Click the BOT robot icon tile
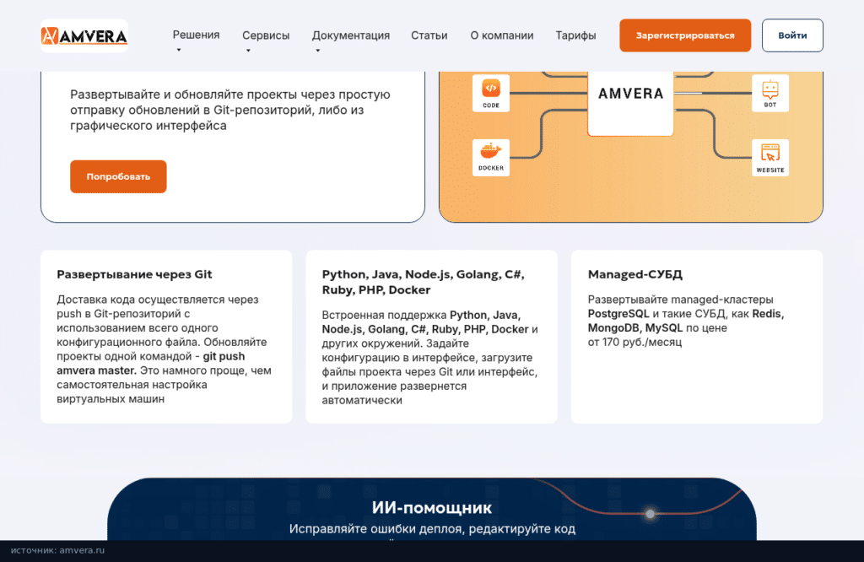This screenshot has height=562, width=864. [x=770, y=93]
